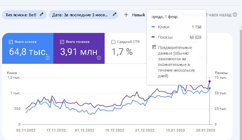Click calendar icon in the tooltip
The height and width of the screenshot is (140, 242).
tap(154, 47)
